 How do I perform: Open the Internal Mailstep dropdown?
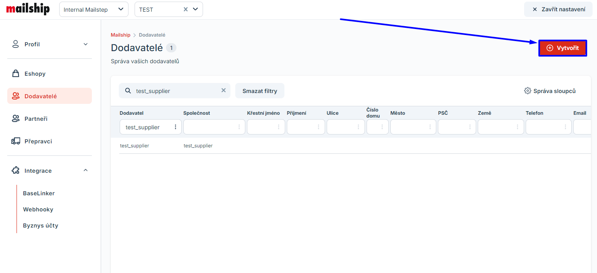[93, 9]
